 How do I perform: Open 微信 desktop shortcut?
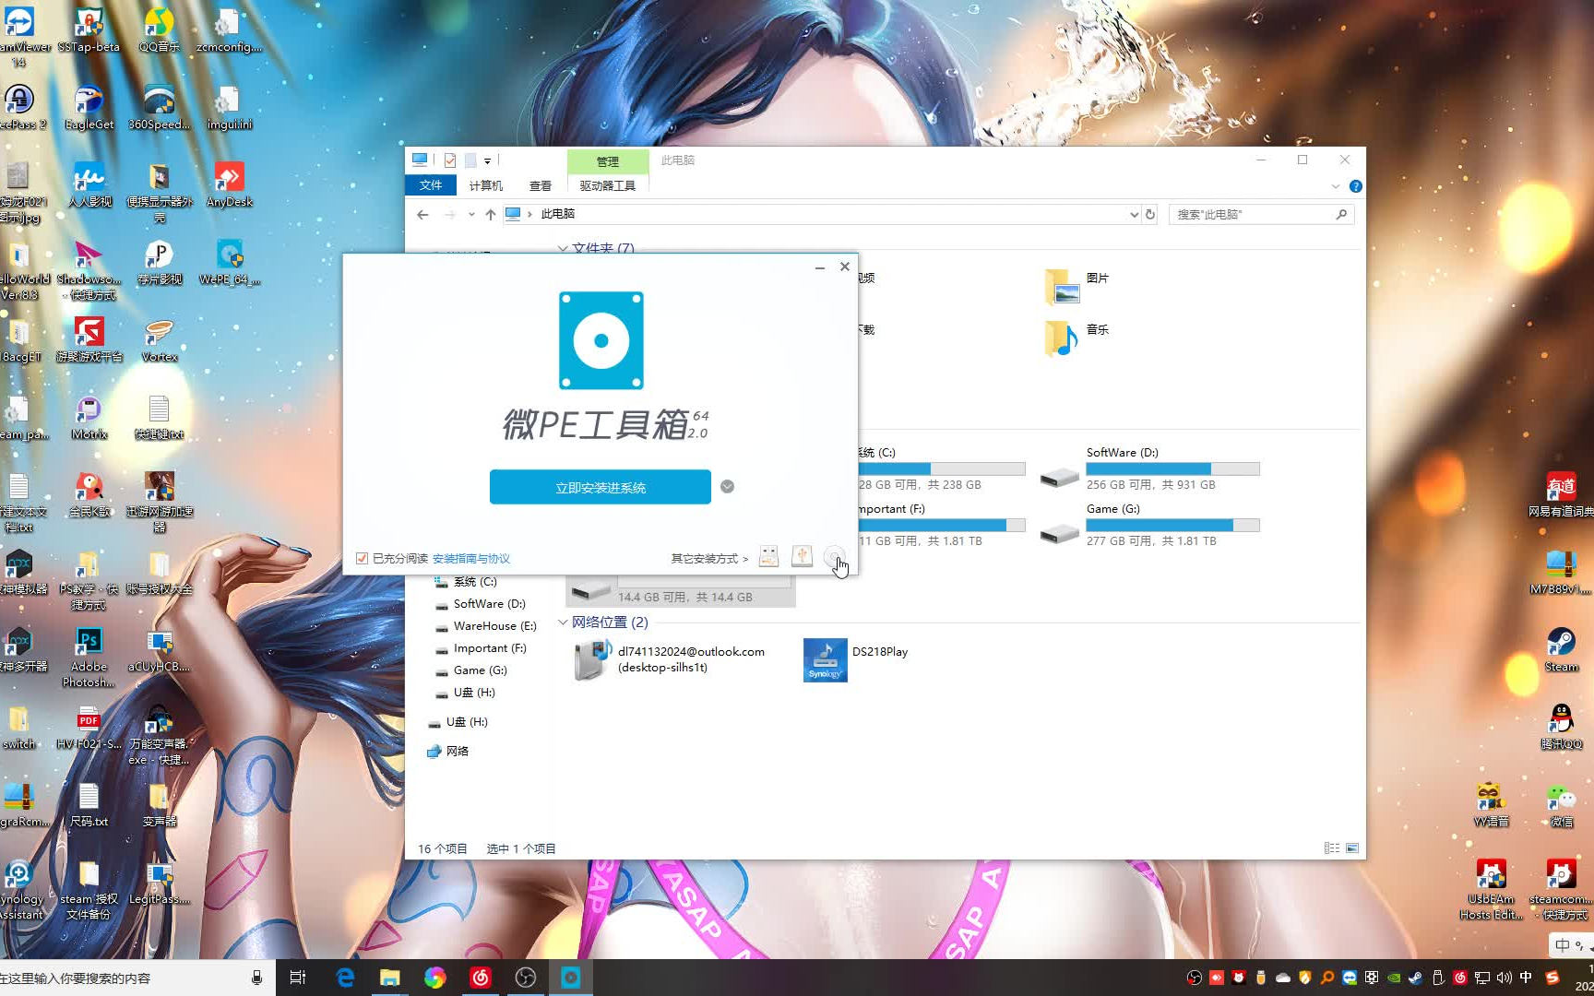click(1561, 803)
